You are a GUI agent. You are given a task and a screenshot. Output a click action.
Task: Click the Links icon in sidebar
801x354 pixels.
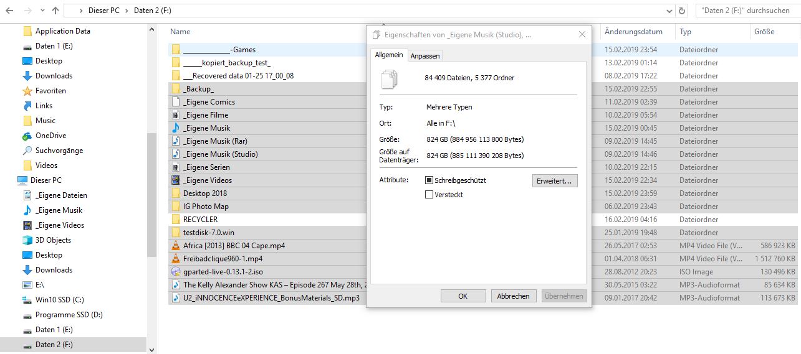(x=27, y=106)
